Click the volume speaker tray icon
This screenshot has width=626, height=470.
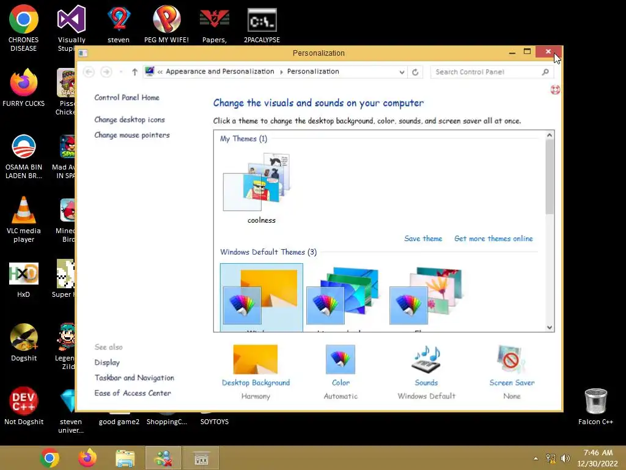tap(565, 458)
